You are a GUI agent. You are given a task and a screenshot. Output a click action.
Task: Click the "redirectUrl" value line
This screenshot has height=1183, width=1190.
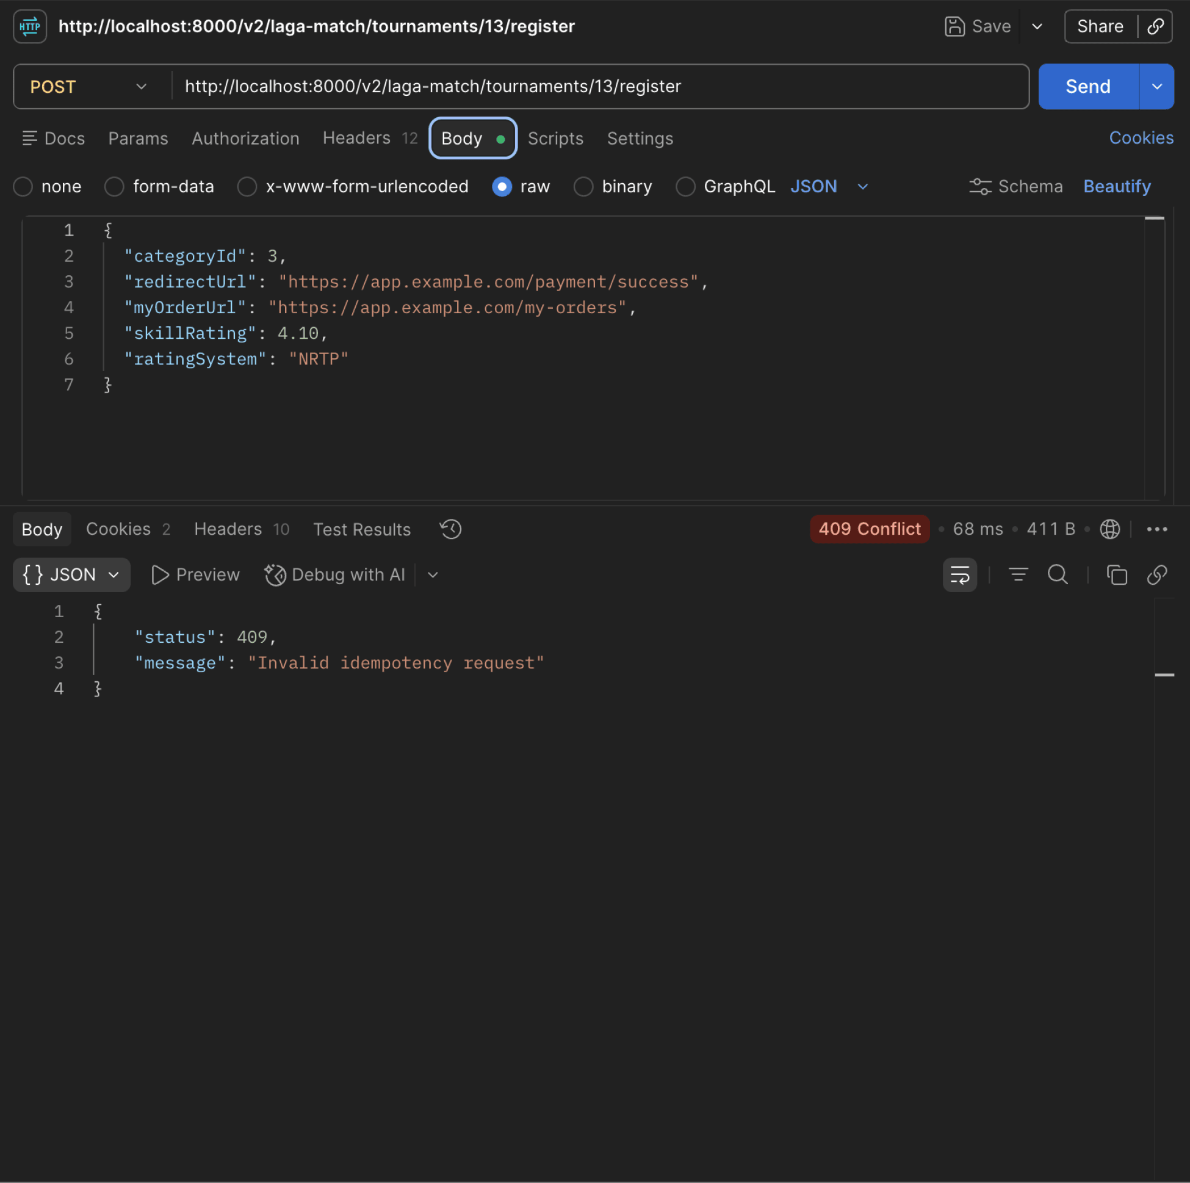416,281
